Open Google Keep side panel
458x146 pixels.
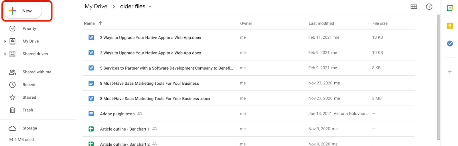[450, 26]
